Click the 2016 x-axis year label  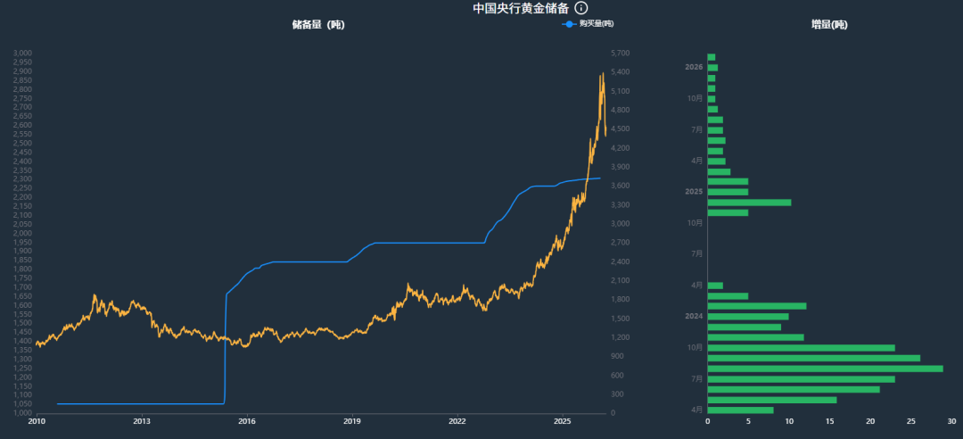point(247,420)
